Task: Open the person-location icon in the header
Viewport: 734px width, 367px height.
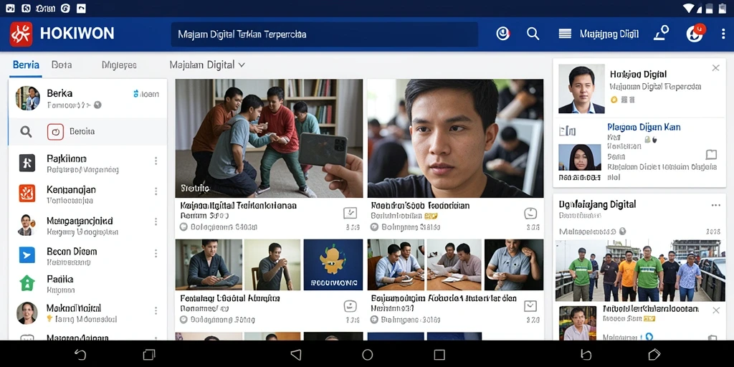Action: pyautogui.click(x=662, y=33)
